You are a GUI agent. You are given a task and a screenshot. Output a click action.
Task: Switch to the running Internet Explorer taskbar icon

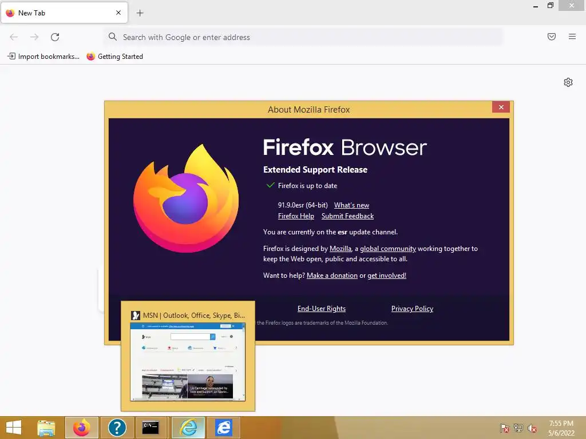pyautogui.click(x=188, y=428)
